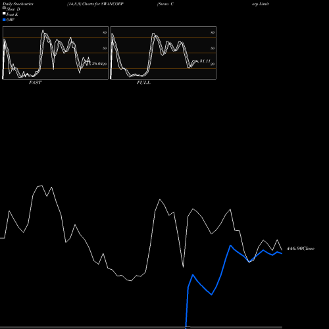Click the 446.90 Close price label

click(301, 249)
